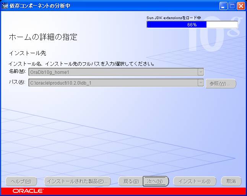The width and height of the screenshot is (247, 196).
Task: Click the installer icon in title bar
Action: point(5,6)
